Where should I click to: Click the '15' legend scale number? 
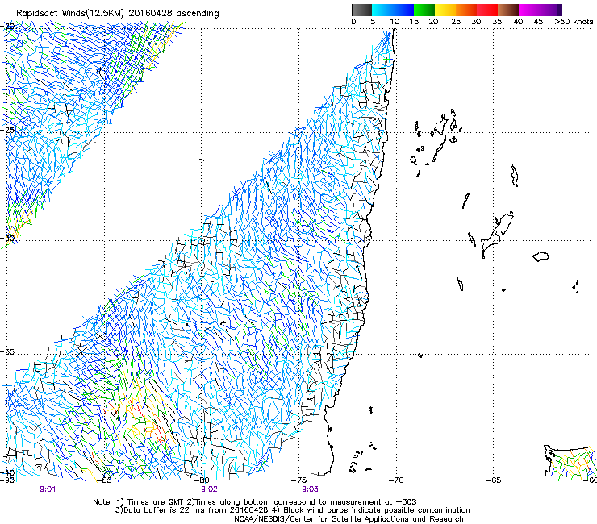(x=414, y=22)
